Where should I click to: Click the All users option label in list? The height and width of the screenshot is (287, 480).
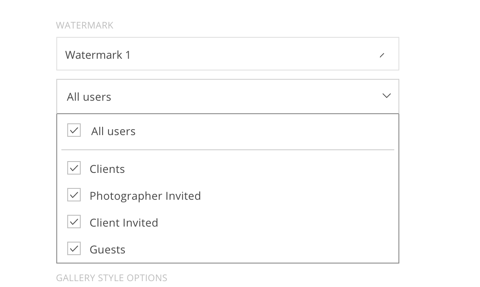[113, 131]
